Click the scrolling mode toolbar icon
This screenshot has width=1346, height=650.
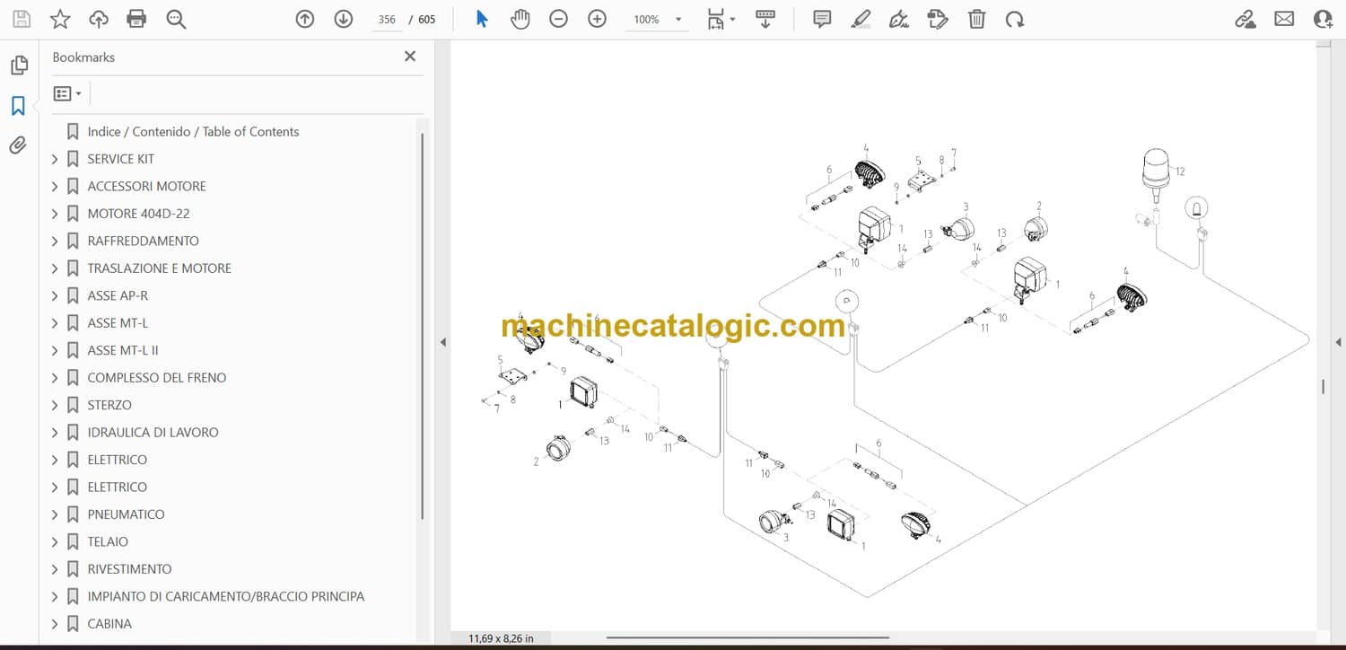765,19
